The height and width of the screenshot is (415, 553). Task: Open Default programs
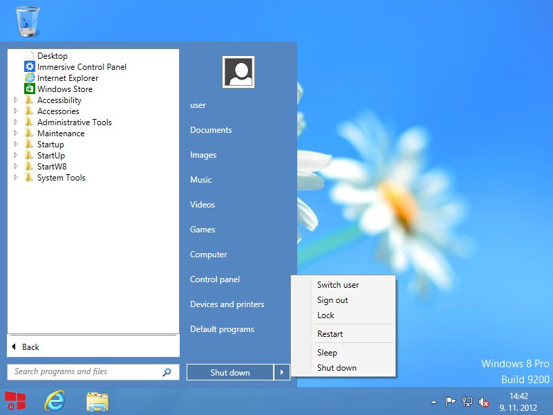(x=222, y=329)
